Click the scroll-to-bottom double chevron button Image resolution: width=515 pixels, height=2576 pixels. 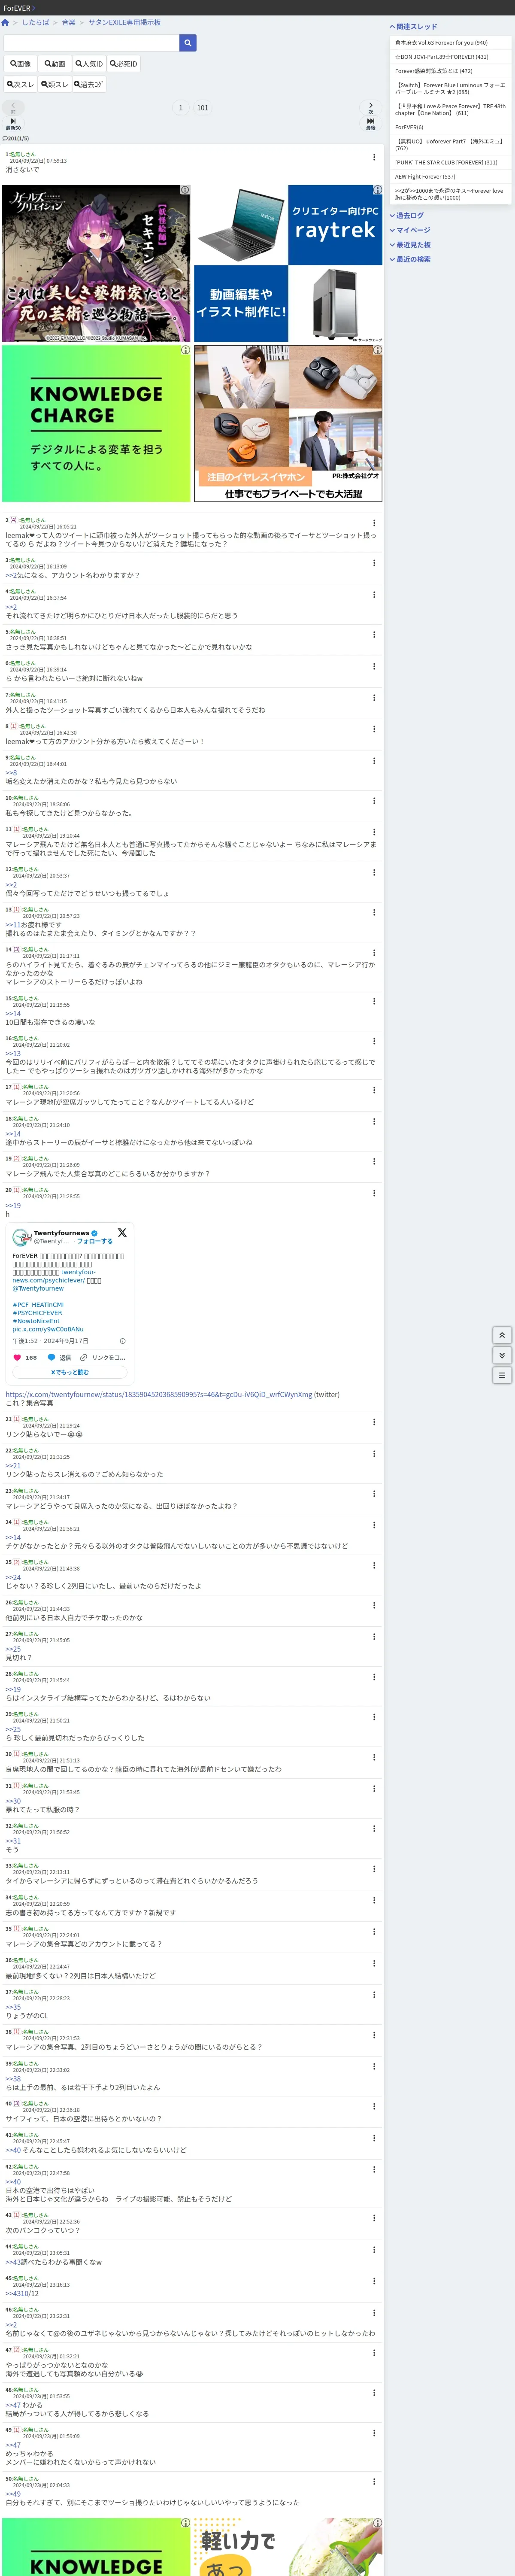[503, 1355]
